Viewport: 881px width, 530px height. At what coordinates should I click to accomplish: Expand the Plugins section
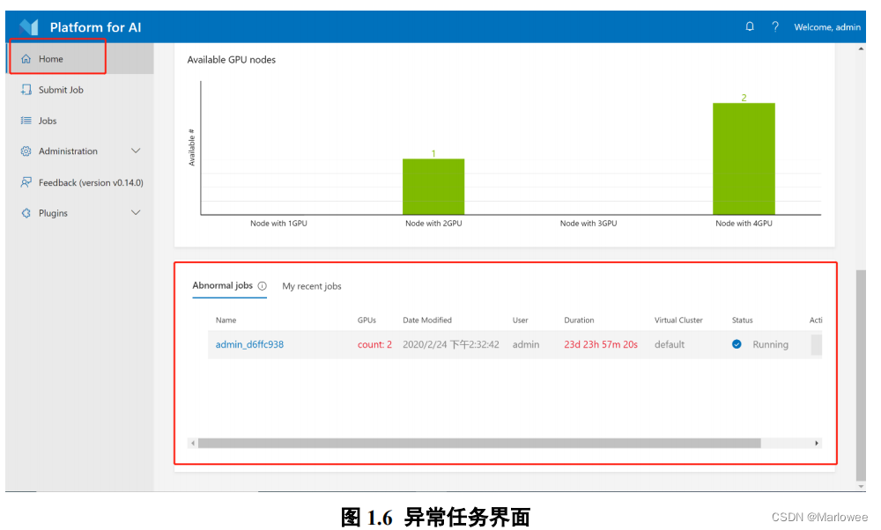(x=136, y=212)
